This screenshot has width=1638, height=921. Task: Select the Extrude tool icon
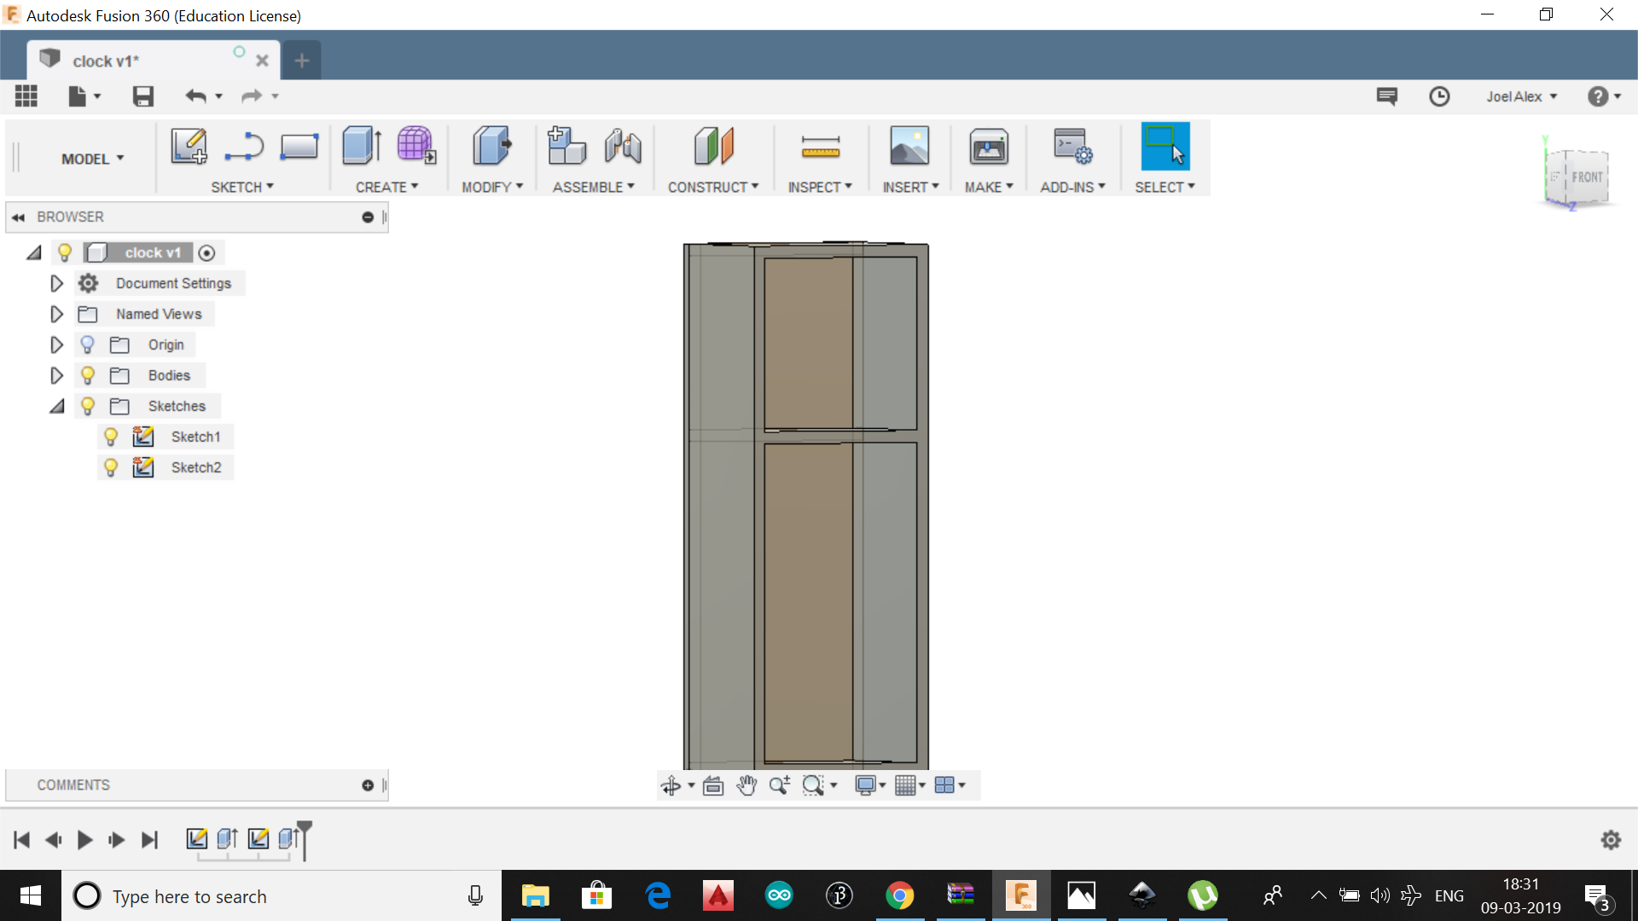362,146
